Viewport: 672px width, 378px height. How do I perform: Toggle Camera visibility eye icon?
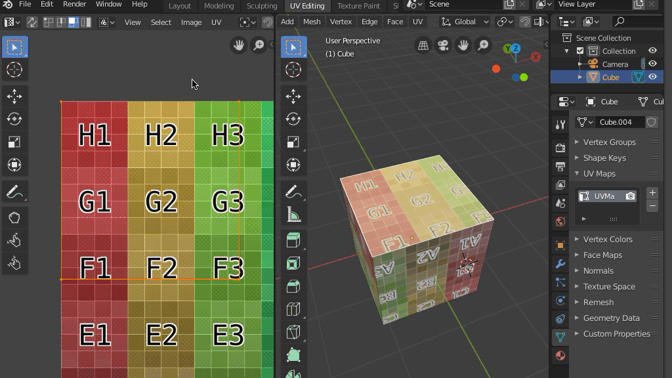click(x=652, y=64)
